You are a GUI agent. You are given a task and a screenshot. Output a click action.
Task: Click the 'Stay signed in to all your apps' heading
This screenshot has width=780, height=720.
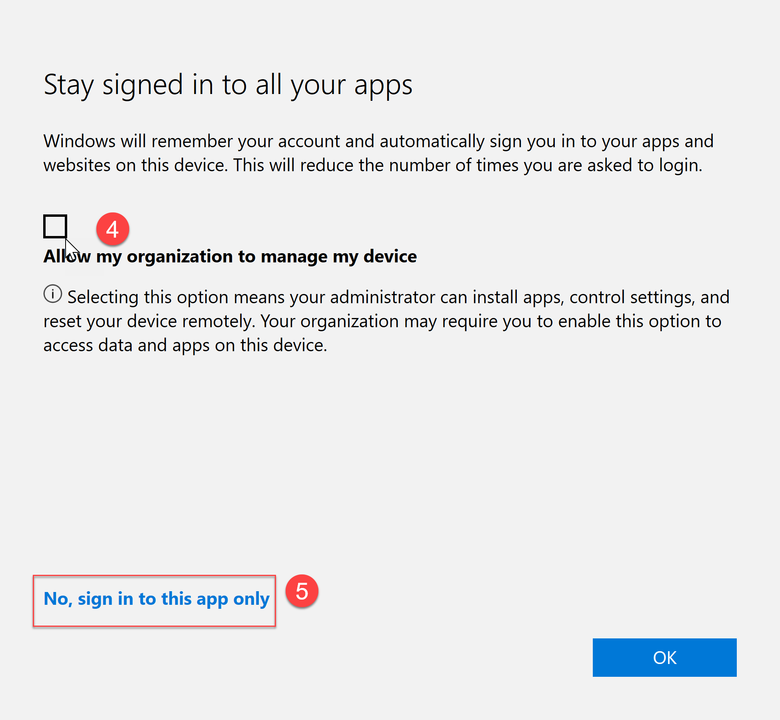[228, 85]
